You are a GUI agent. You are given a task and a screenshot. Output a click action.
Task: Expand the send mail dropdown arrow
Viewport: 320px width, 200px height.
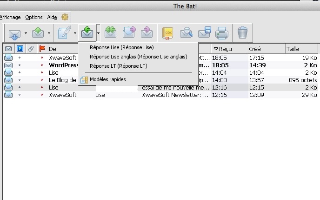pos(48,33)
